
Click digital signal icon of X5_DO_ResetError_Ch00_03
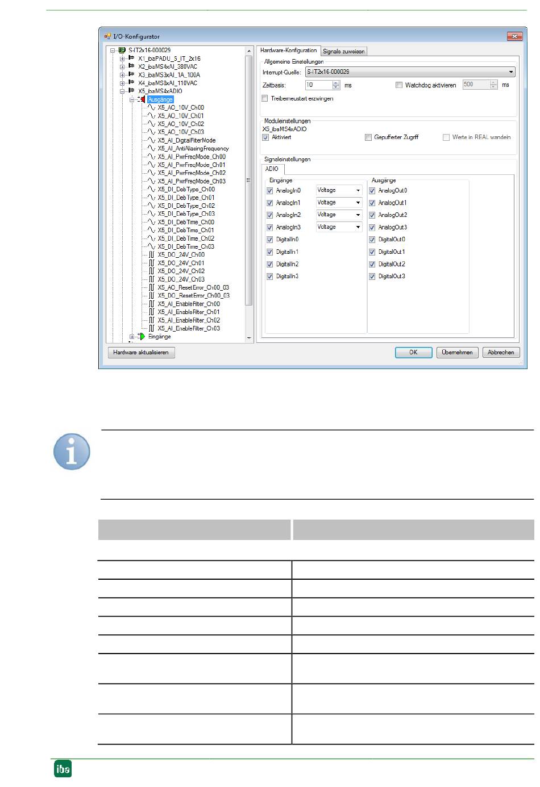coord(152,296)
